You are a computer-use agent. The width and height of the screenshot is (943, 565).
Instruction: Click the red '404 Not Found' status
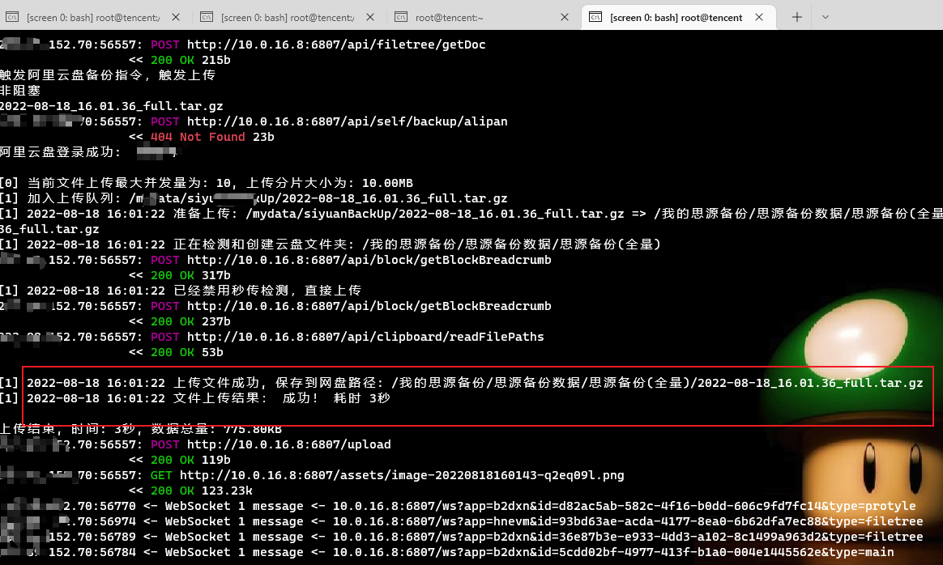click(x=198, y=137)
